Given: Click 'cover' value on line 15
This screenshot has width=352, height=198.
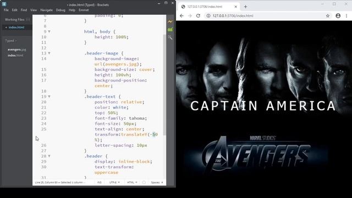Looking at the screenshot, I should (146, 70).
